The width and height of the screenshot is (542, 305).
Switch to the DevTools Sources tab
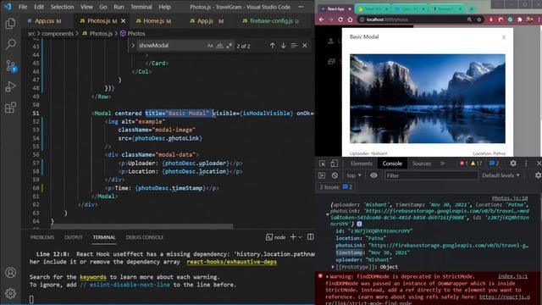(422, 164)
